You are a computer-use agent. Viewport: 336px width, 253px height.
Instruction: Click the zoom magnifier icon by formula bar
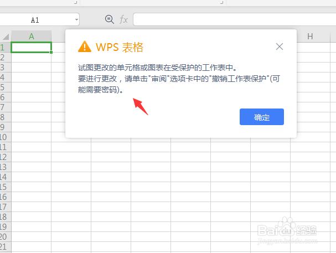point(109,19)
